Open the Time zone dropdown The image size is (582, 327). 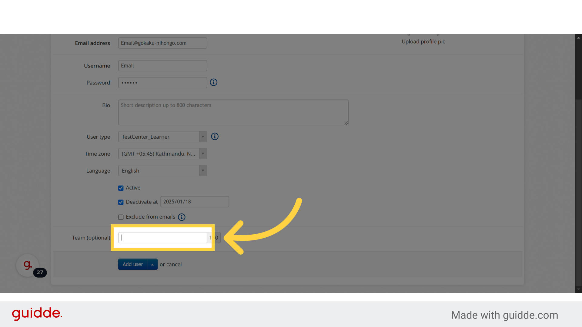[x=162, y=154]
